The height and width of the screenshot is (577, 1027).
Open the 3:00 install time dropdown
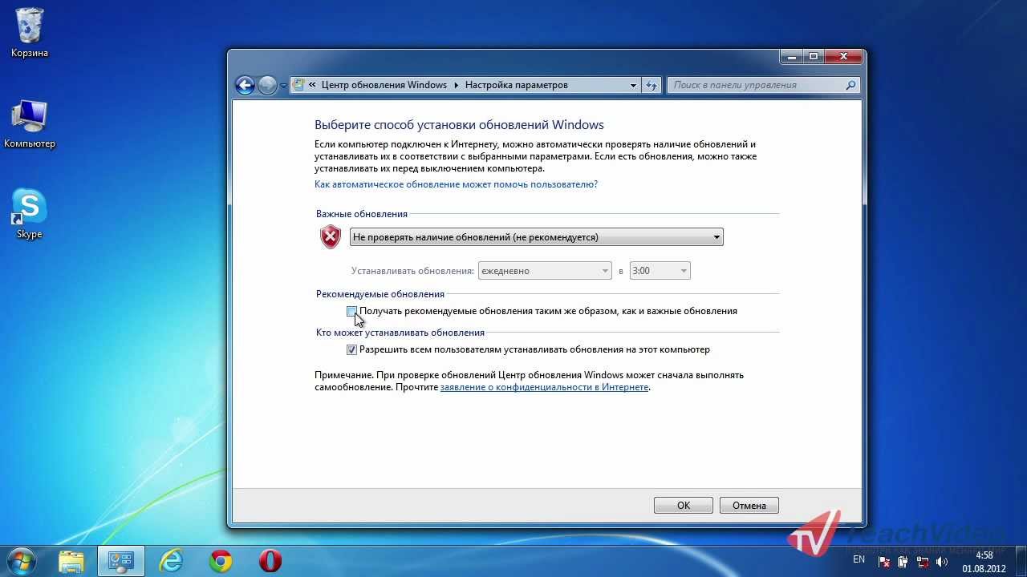click(660, 271)
